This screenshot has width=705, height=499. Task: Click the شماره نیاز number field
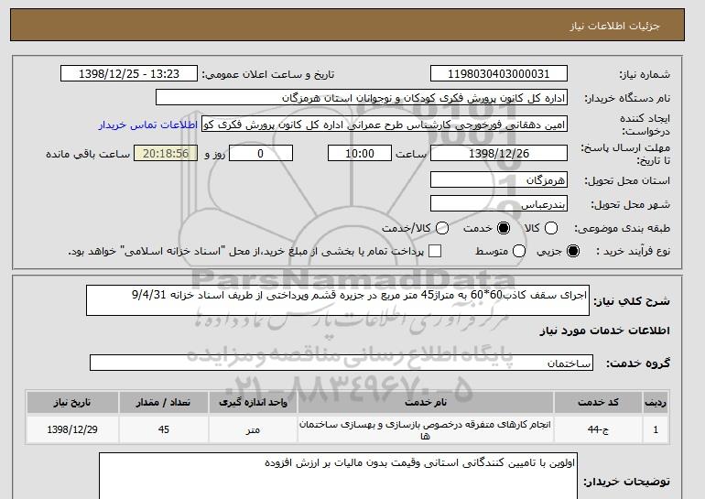pos(499,74)
